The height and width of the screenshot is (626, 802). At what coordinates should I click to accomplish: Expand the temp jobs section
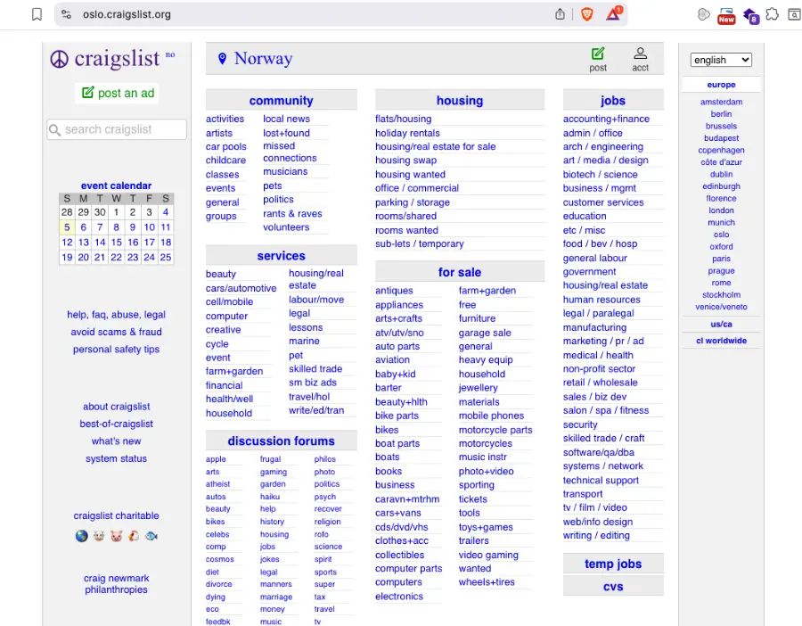(612, 564)
